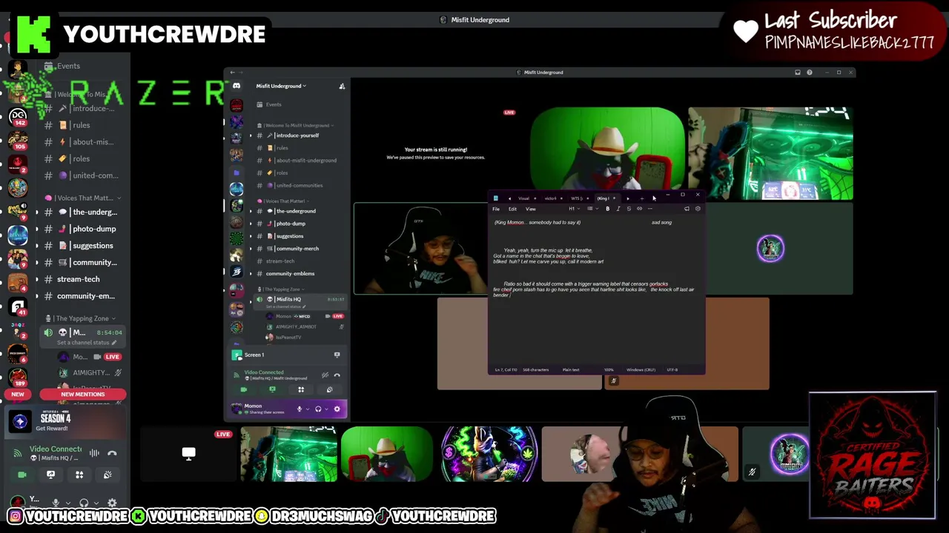Open the Misfit Underground server dropdown header
Image resolution: width=949 pixels, height=533 pixels.
[282, 86]
